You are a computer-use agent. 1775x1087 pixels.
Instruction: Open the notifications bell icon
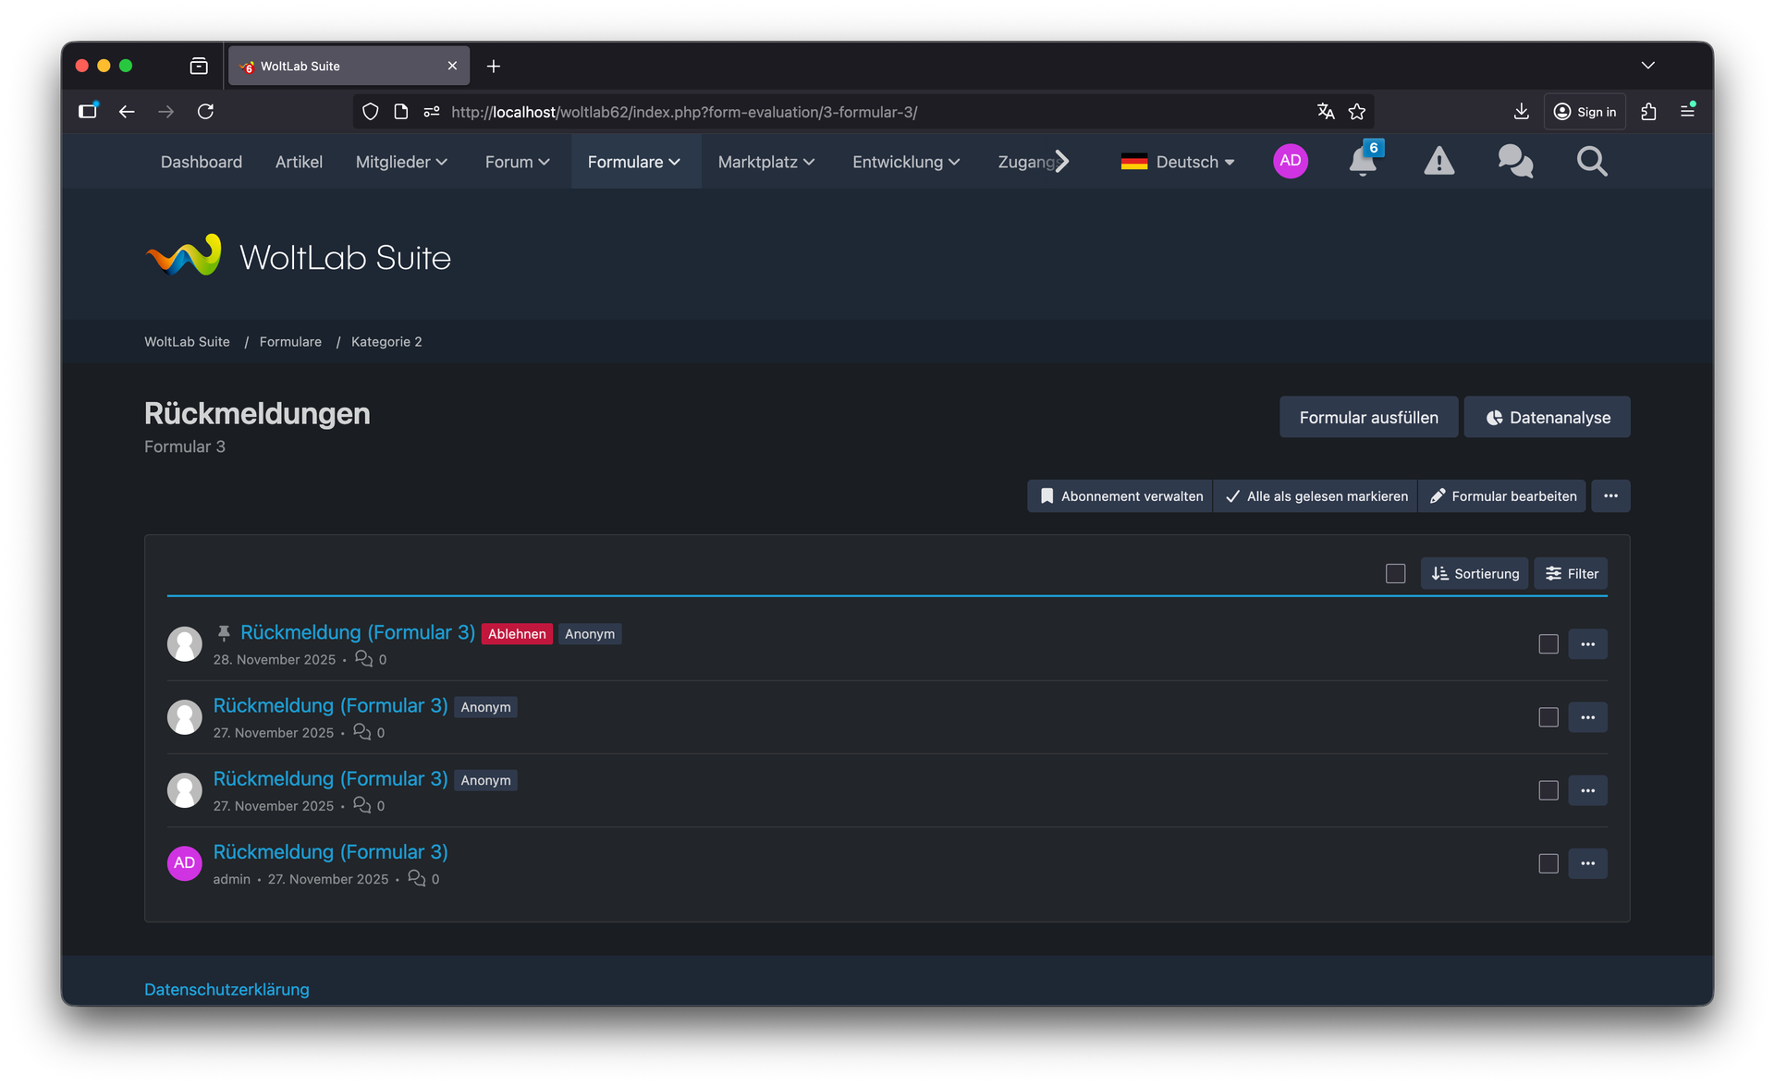coord(1362,162)
